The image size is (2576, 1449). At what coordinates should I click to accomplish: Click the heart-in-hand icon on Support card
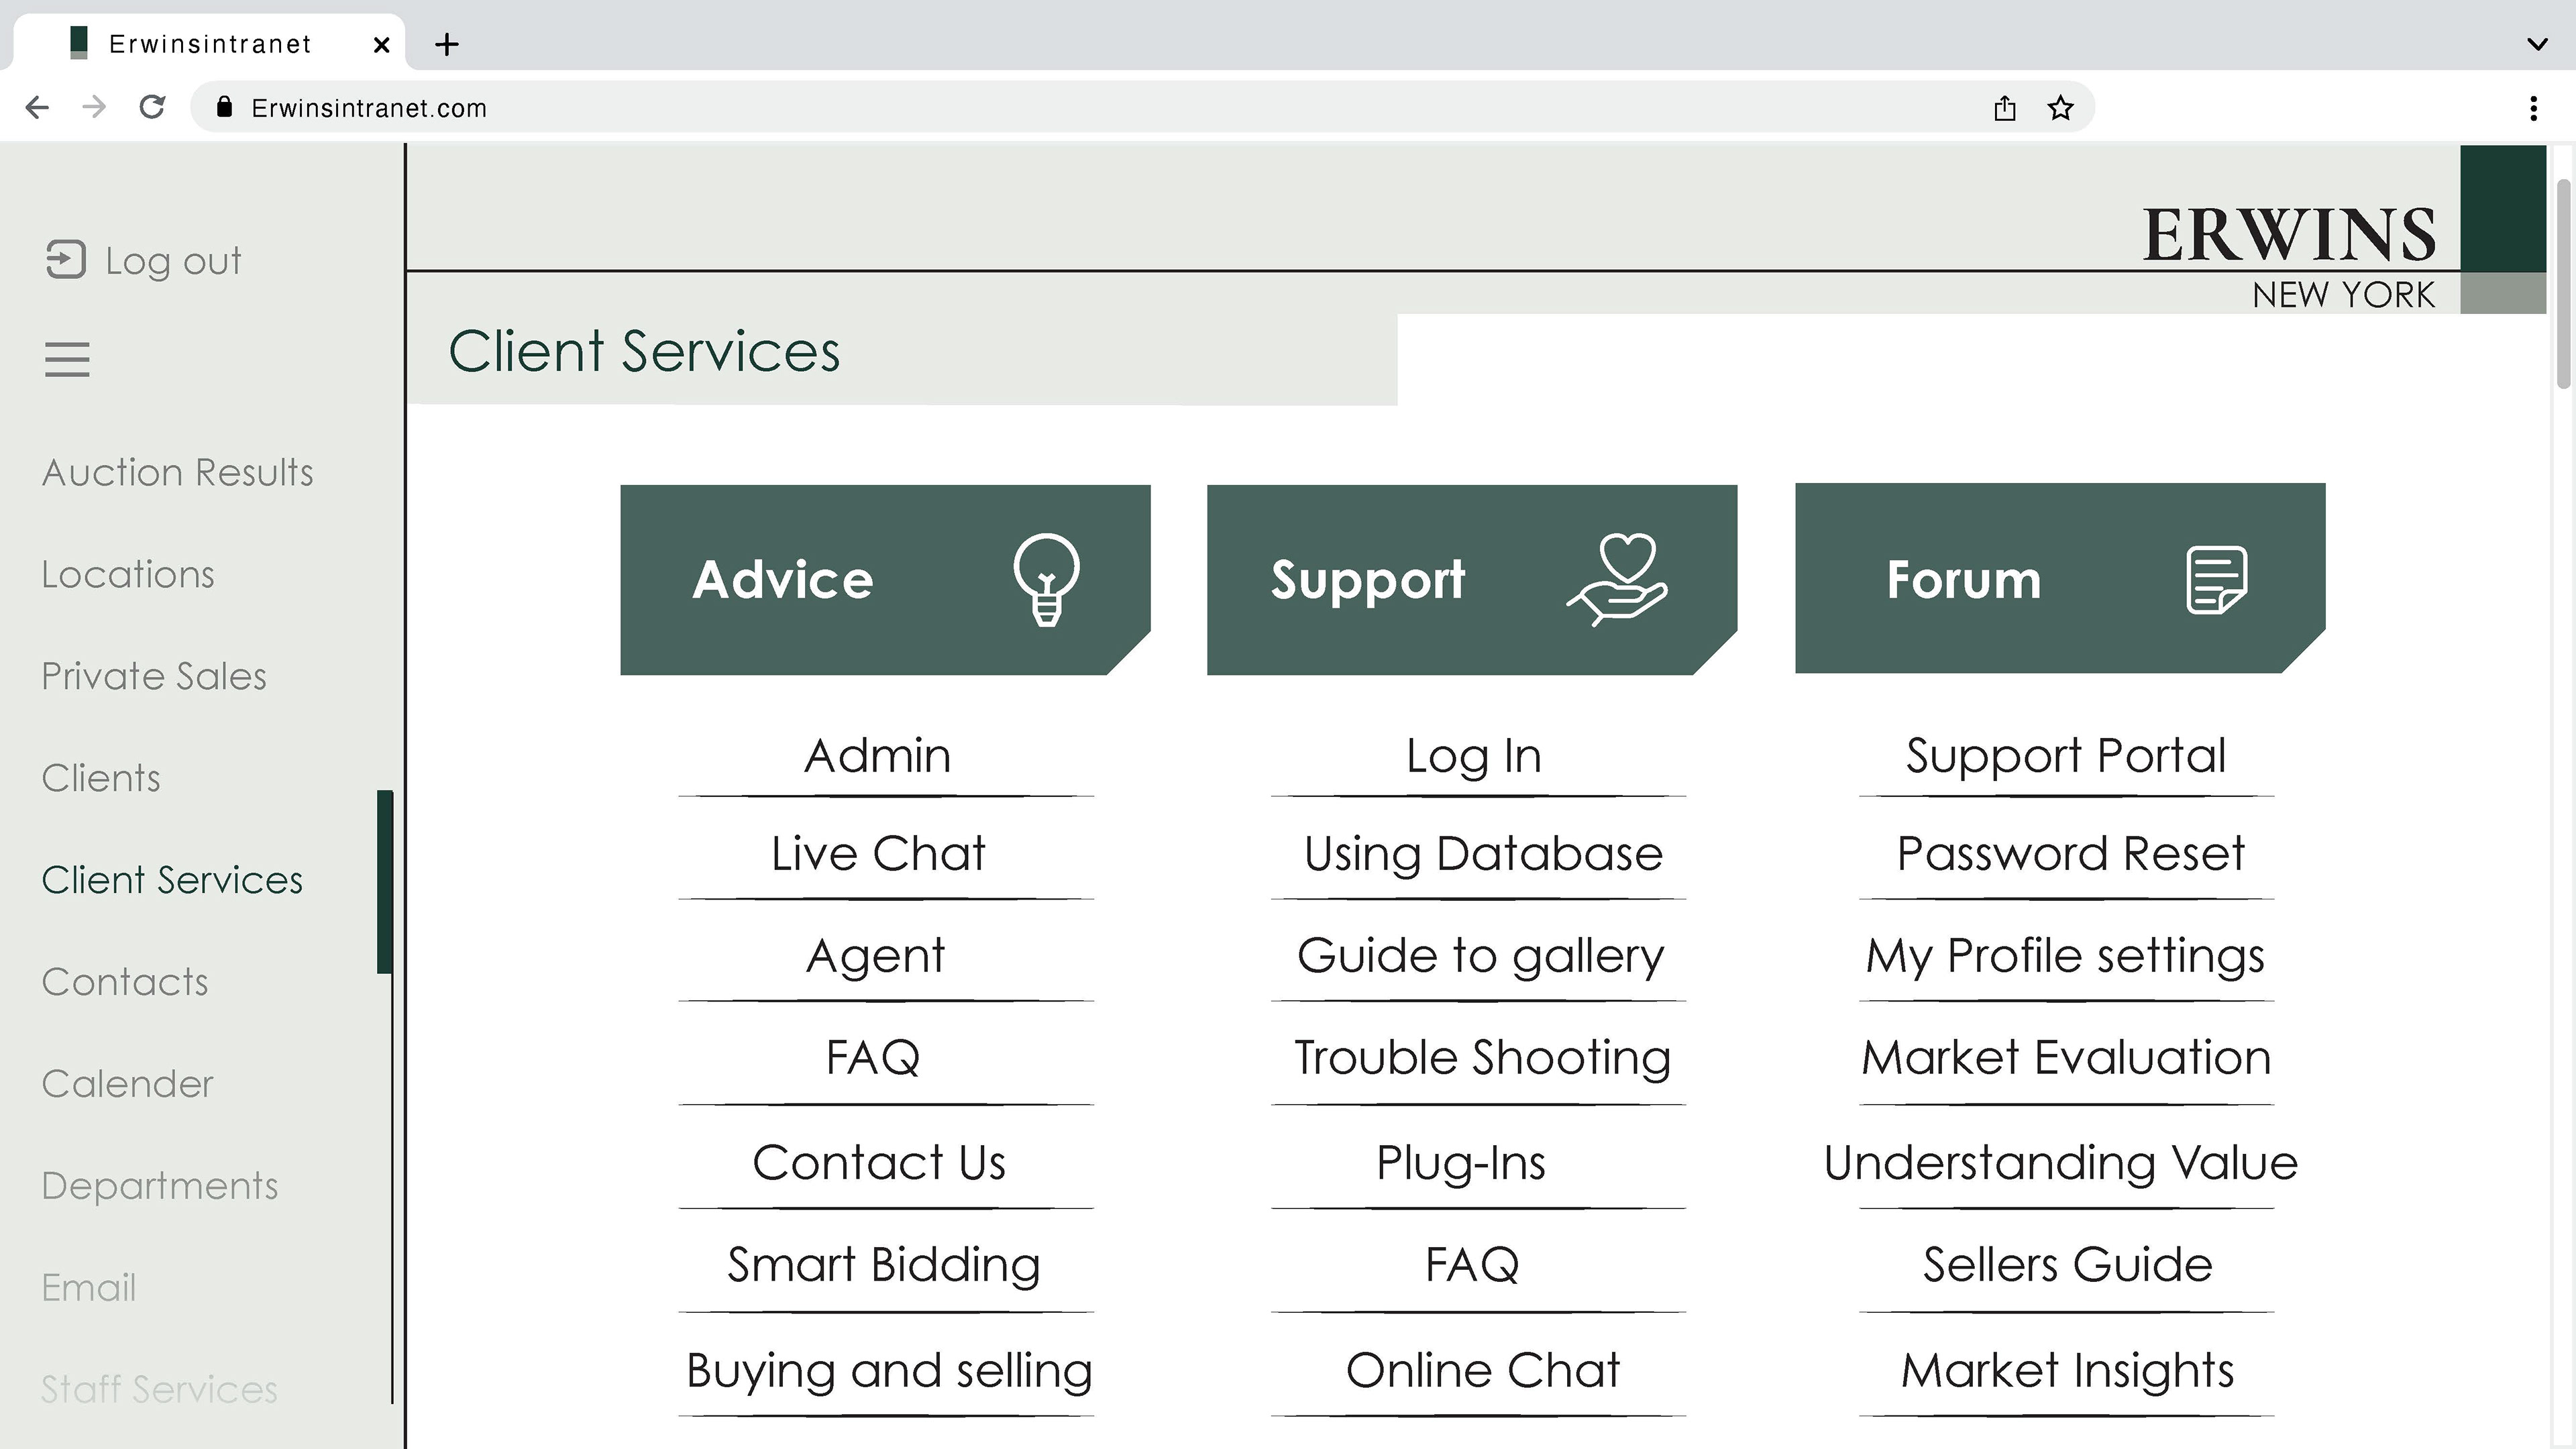[1617, 580]
